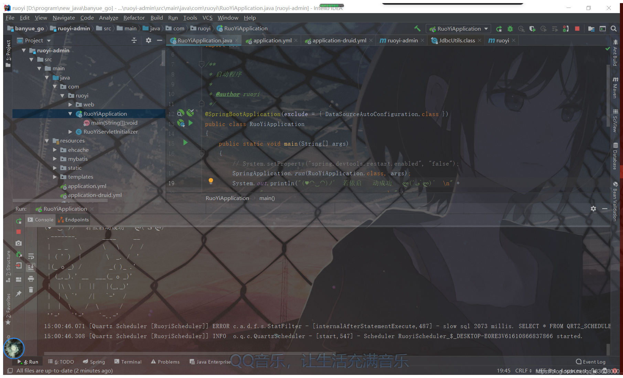Toggle the 2: Favorites tool window
The image size is (623, 378).
coord(8,309)
